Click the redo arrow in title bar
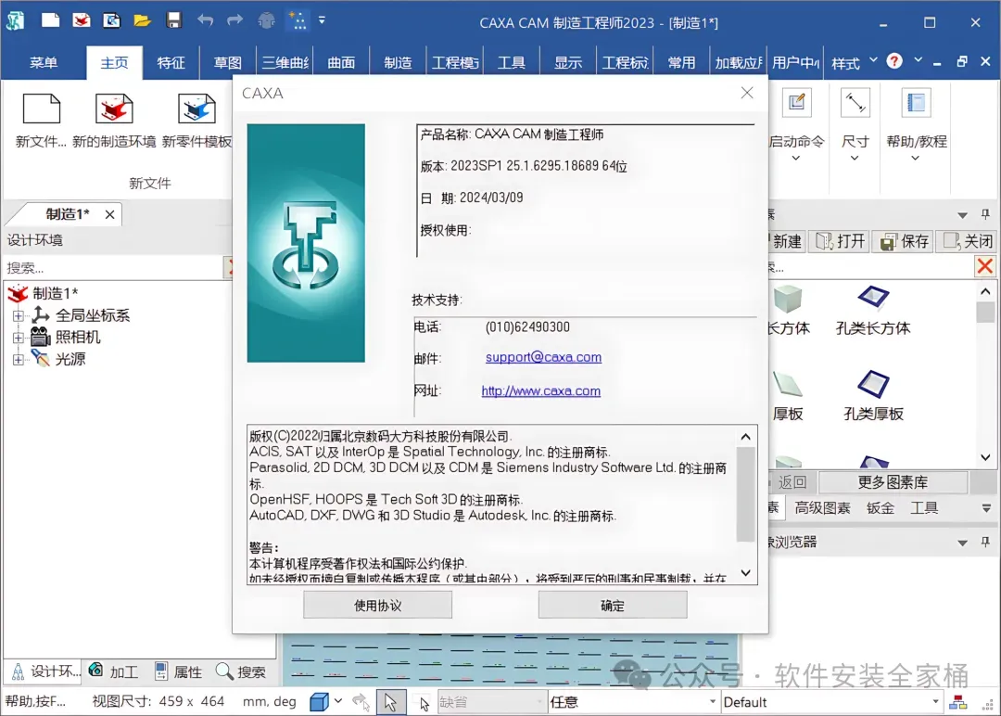 (234, 20)
